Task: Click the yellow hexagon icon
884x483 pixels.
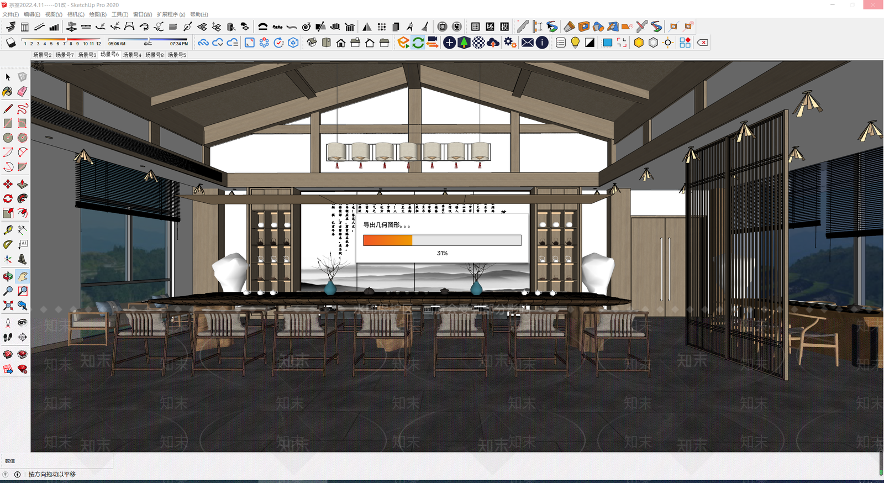Action: (639, 43)
